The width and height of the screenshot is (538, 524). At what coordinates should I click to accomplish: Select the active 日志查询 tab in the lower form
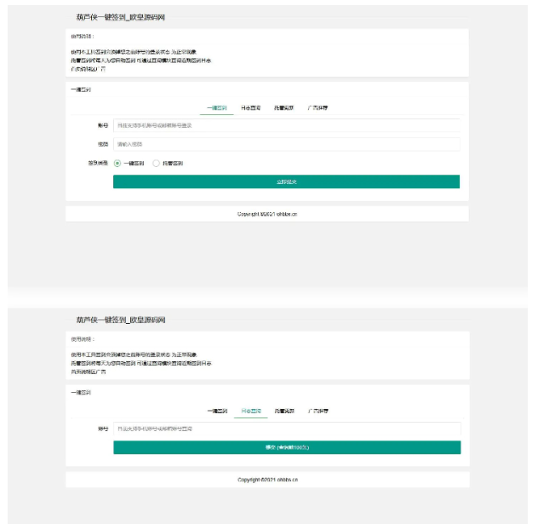coord(250,412)
